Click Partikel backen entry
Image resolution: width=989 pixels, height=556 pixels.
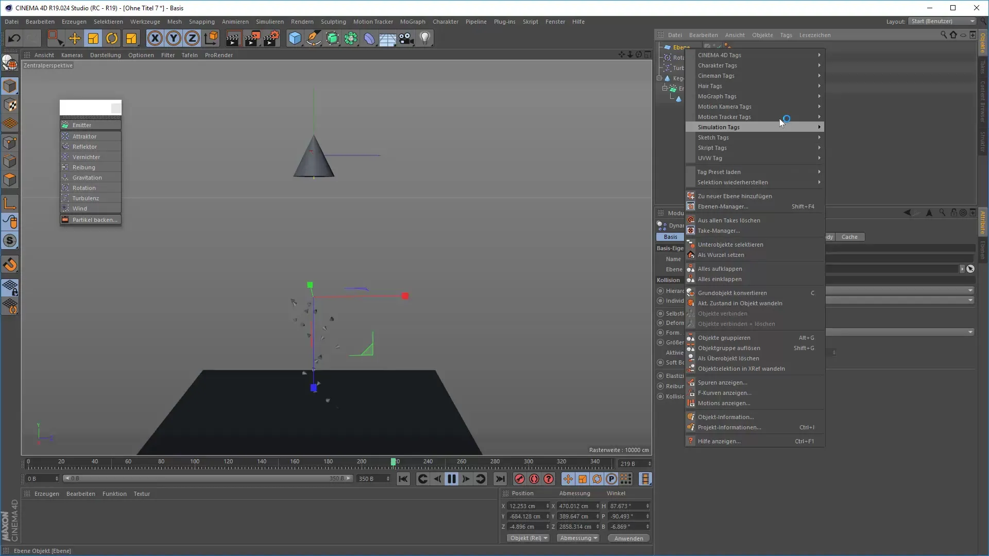(91, 220)
